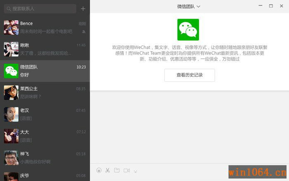Click the welcome message text about WeChat

[190, 53]
